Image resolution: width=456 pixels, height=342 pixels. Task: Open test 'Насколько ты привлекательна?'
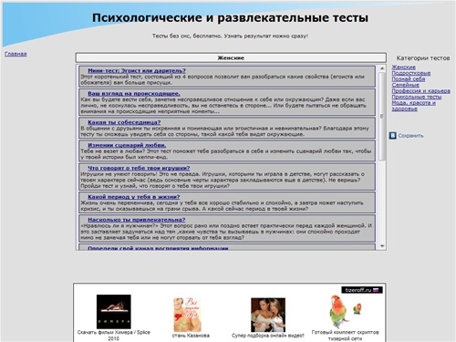tap(136, 220)
